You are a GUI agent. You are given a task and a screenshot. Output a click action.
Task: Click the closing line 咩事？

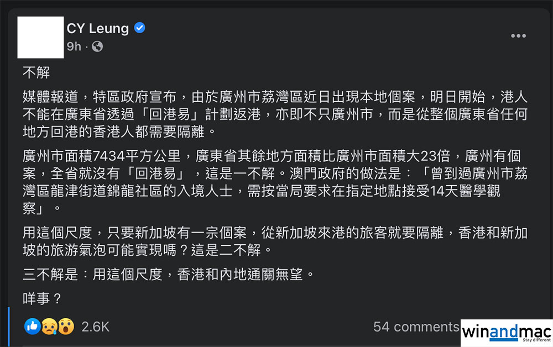point(41,299)
